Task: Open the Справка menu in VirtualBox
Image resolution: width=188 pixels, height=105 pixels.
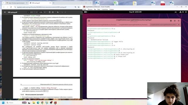Action: [x=112, y=9]
